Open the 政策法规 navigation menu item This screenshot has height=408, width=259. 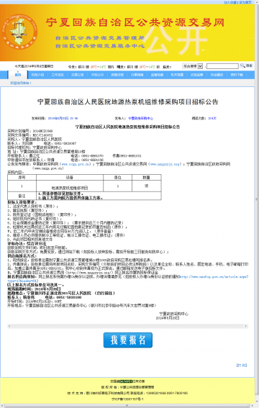pyautogui.click(x=117, y=75)
